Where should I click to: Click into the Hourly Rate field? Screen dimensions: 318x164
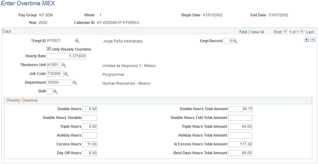(x=67, y=56)
